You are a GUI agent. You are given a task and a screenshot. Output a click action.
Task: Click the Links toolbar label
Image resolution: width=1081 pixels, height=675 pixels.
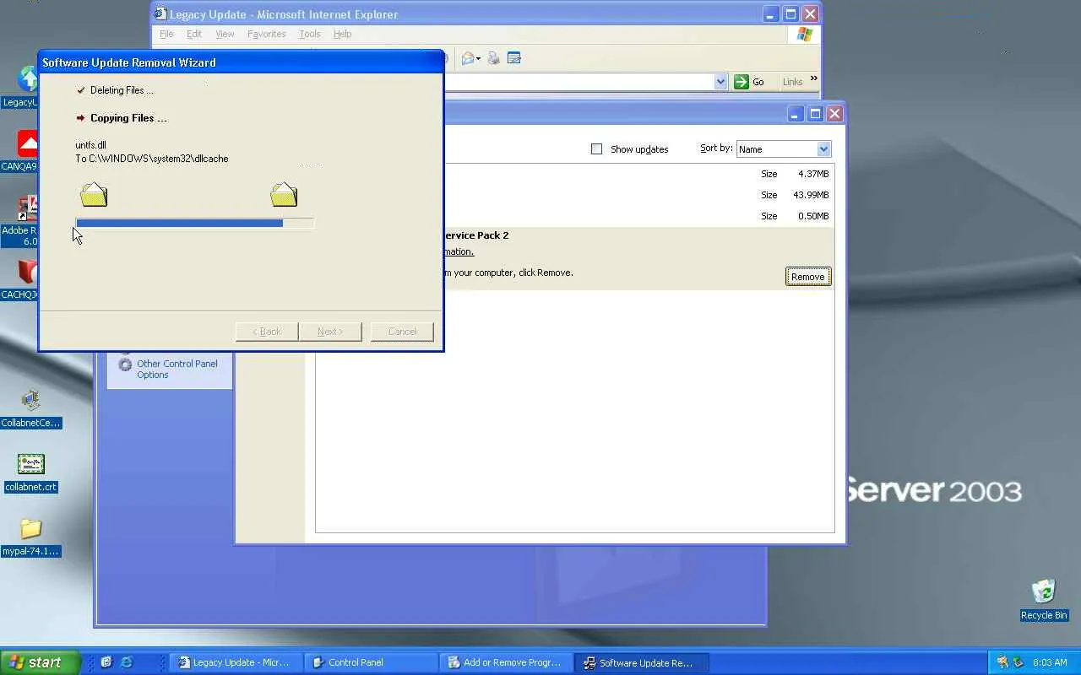[x=792, y=82]
